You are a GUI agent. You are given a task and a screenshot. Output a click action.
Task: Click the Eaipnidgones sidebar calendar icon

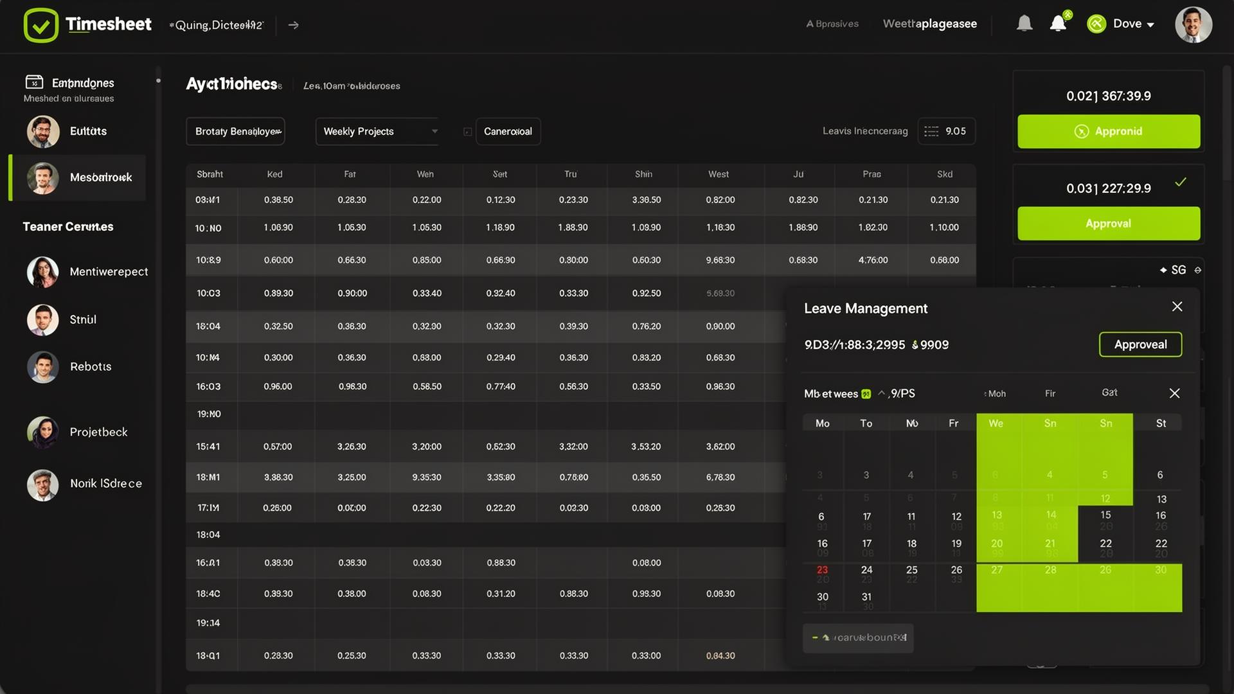click(x=34, y=82)
